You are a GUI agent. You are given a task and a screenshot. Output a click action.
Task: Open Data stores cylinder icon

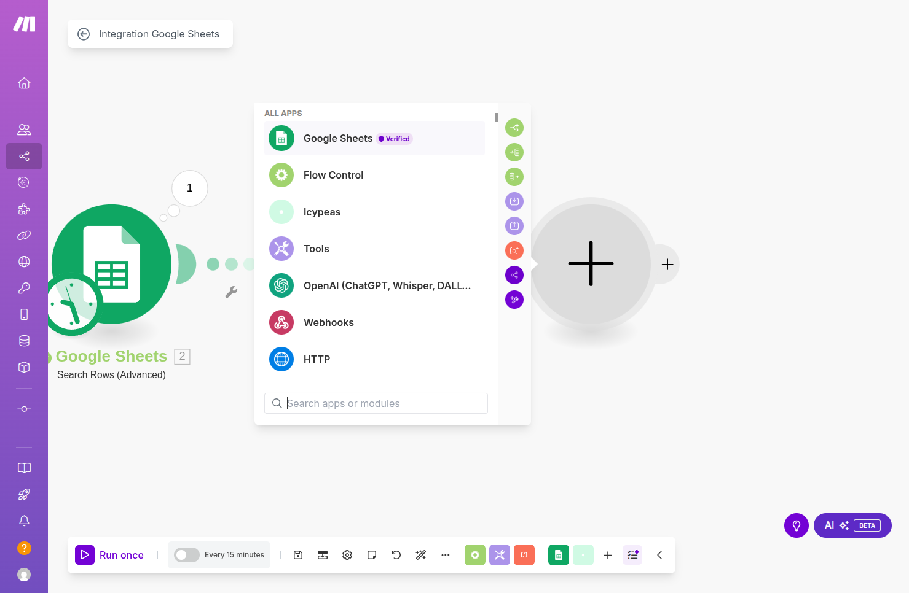pos(24,341)
